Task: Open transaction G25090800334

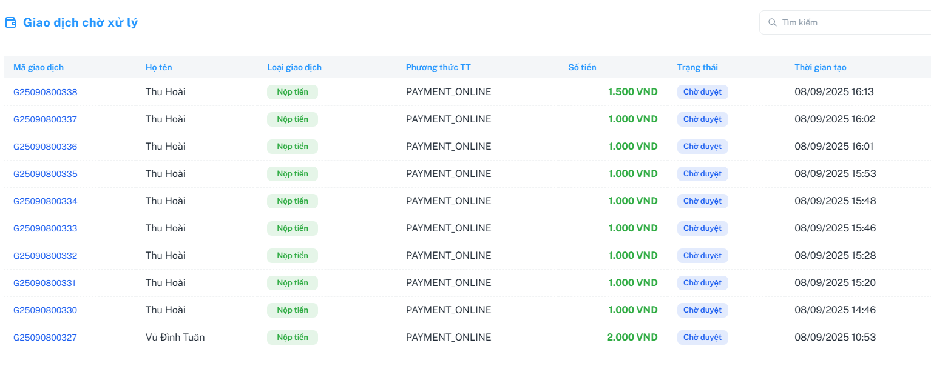Action: click(46, 201)
